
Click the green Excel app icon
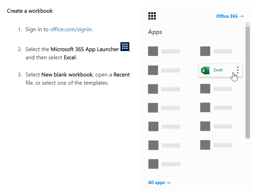tap(205, 70)
